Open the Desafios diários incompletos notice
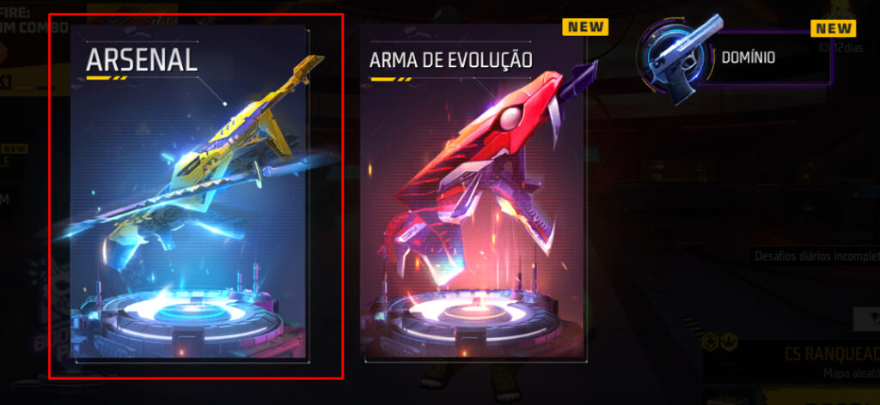Image resolution: width=880 pixels, height=405 pixels. pos(815,257)
